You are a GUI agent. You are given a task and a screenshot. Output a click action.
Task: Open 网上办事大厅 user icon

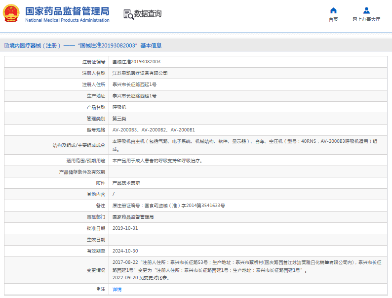click(x=366, y=10)
